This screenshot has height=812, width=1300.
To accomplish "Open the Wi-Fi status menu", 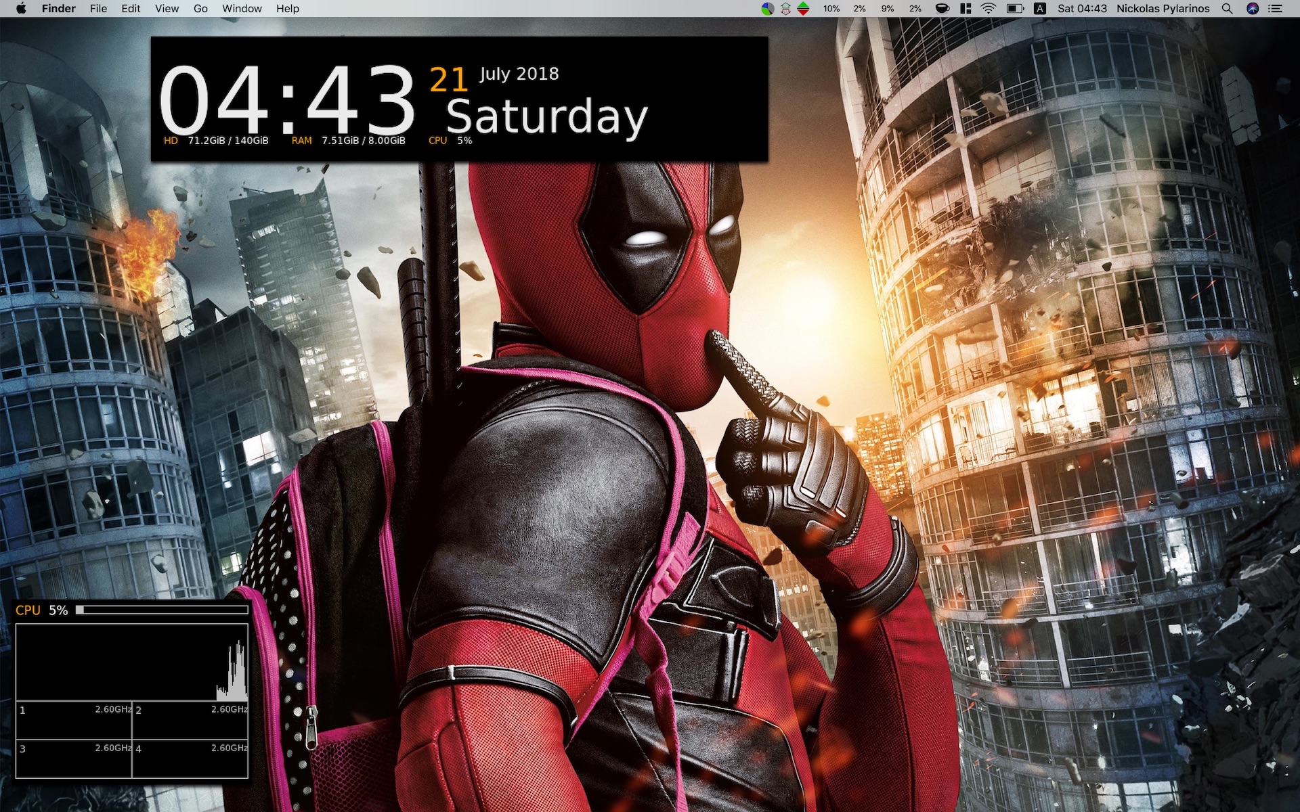I will tap(989, 9).
